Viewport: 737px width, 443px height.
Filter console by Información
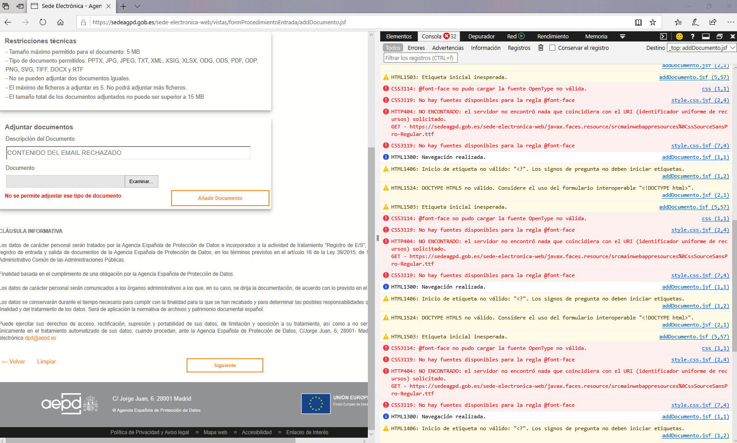tap(486, 48)
